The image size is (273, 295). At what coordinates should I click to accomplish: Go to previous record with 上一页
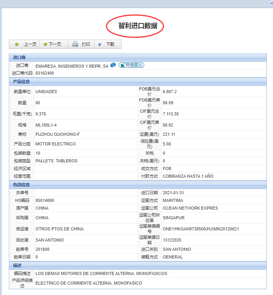point(25,44)
